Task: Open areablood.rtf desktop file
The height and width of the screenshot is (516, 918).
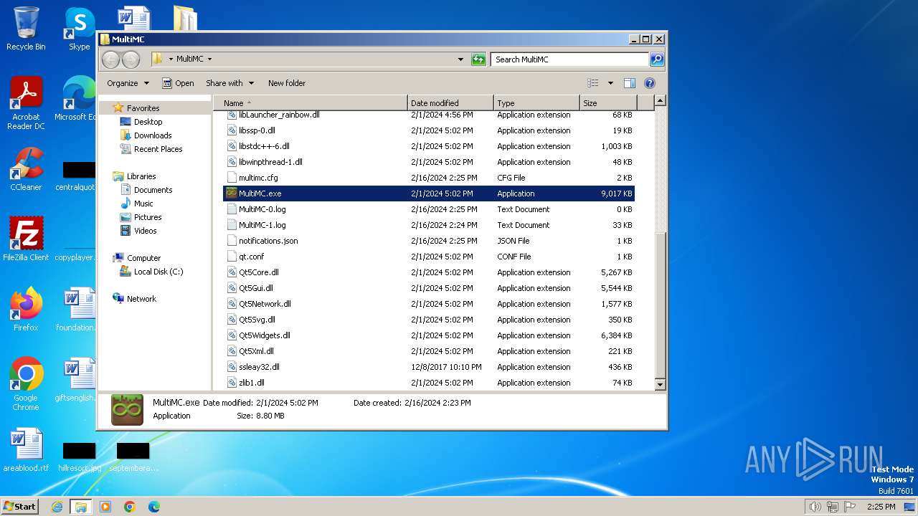Action: tap(26, 450)
